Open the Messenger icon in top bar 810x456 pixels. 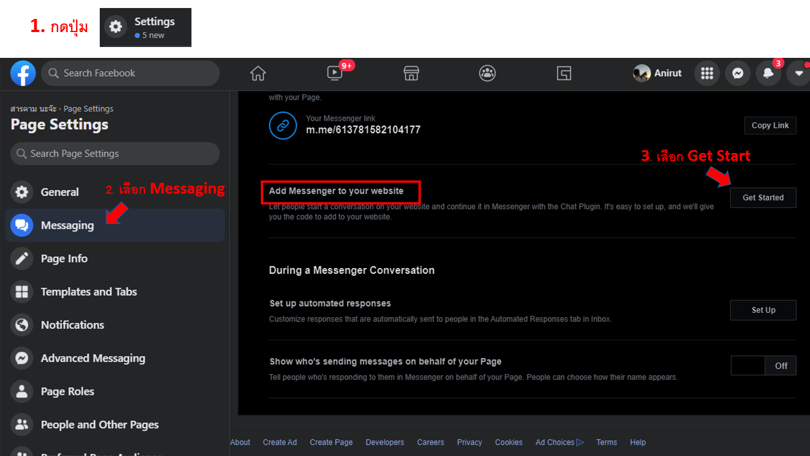[x=738, y=73]
